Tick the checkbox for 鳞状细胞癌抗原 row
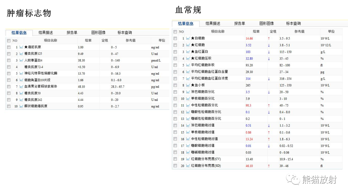The width and height of the screenshot is (348, 195). pos(9,106)
